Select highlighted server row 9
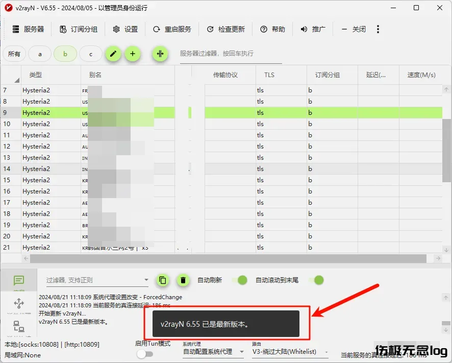This screenshot has width=452, height=363. click(221, 112)
